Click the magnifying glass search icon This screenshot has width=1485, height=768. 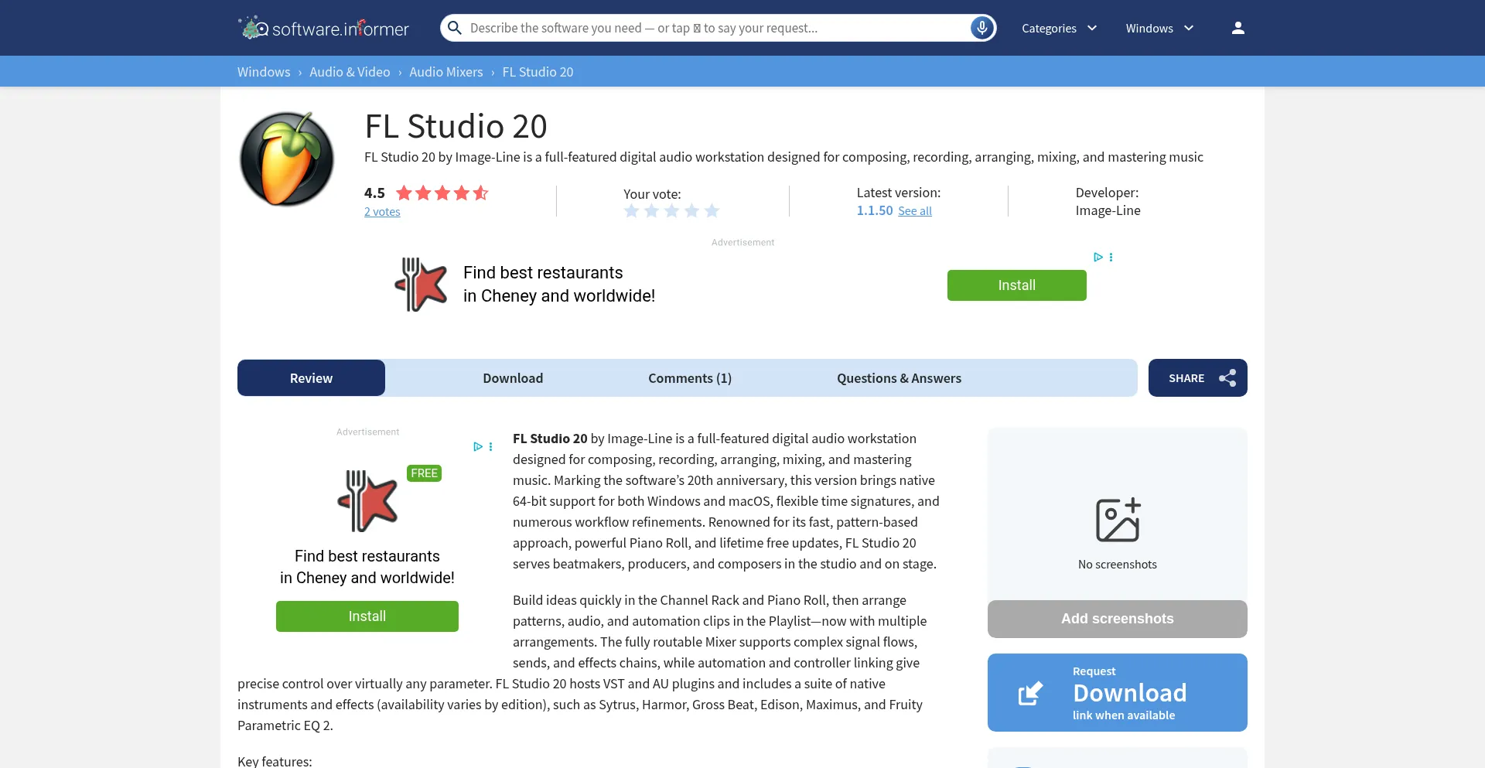(454, 27)
